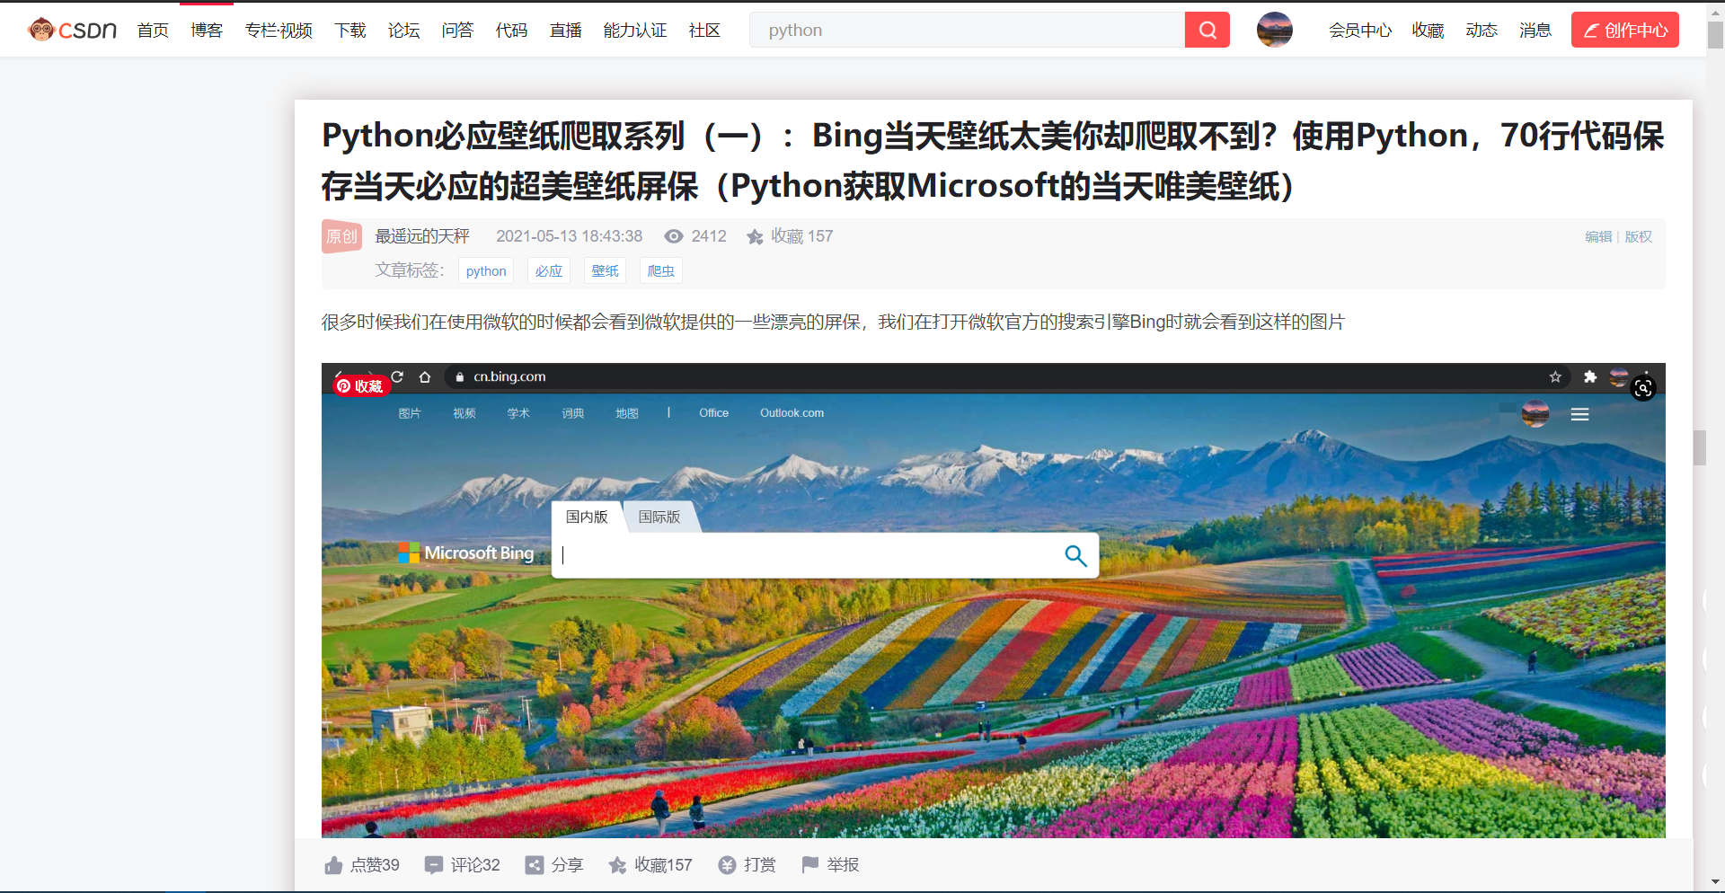
Task: Open the python article tag
Action: 485,270
